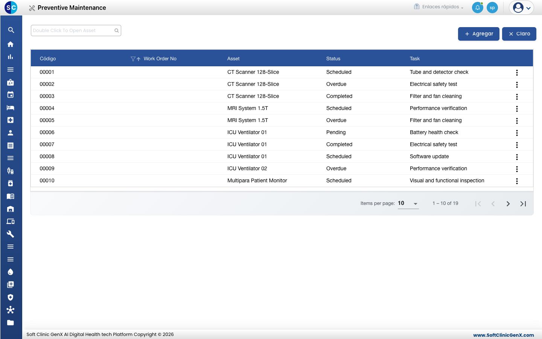Image resolution: width=542 pixels, height=339 pixels.
Task: Click the Claro button
Action: tap(519, 34)
